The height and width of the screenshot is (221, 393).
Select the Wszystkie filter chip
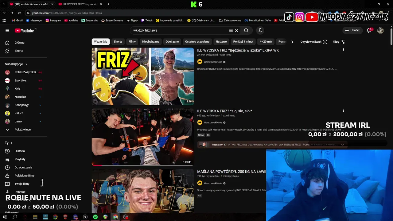coord(101,42)
